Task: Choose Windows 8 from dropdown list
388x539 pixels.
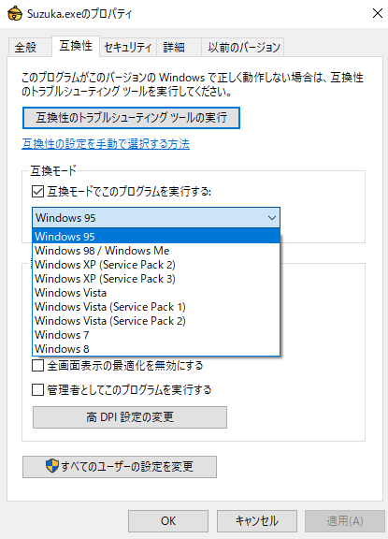Action: click(x=156, y=349)
